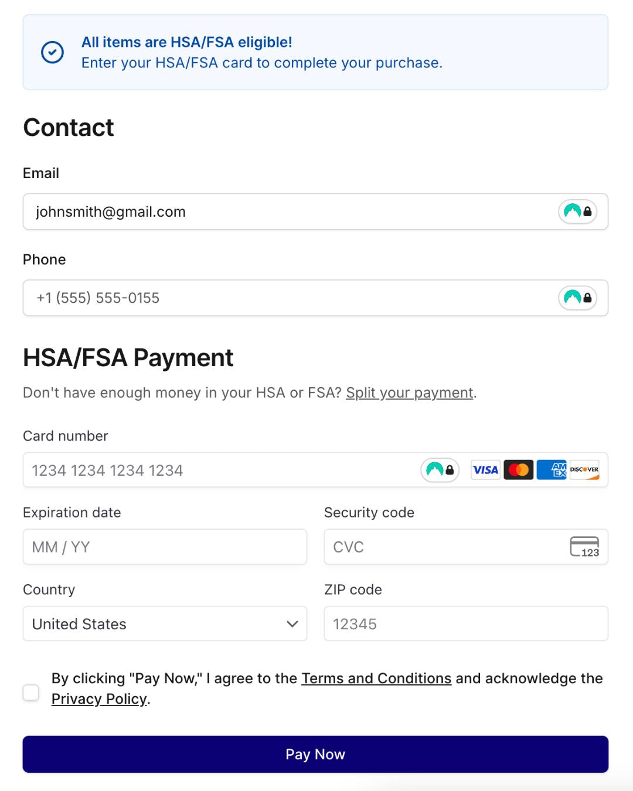This screenshot has width=633, height=791.
Task: Click the password manager icon in Card number field
Action: click(440, 470)
